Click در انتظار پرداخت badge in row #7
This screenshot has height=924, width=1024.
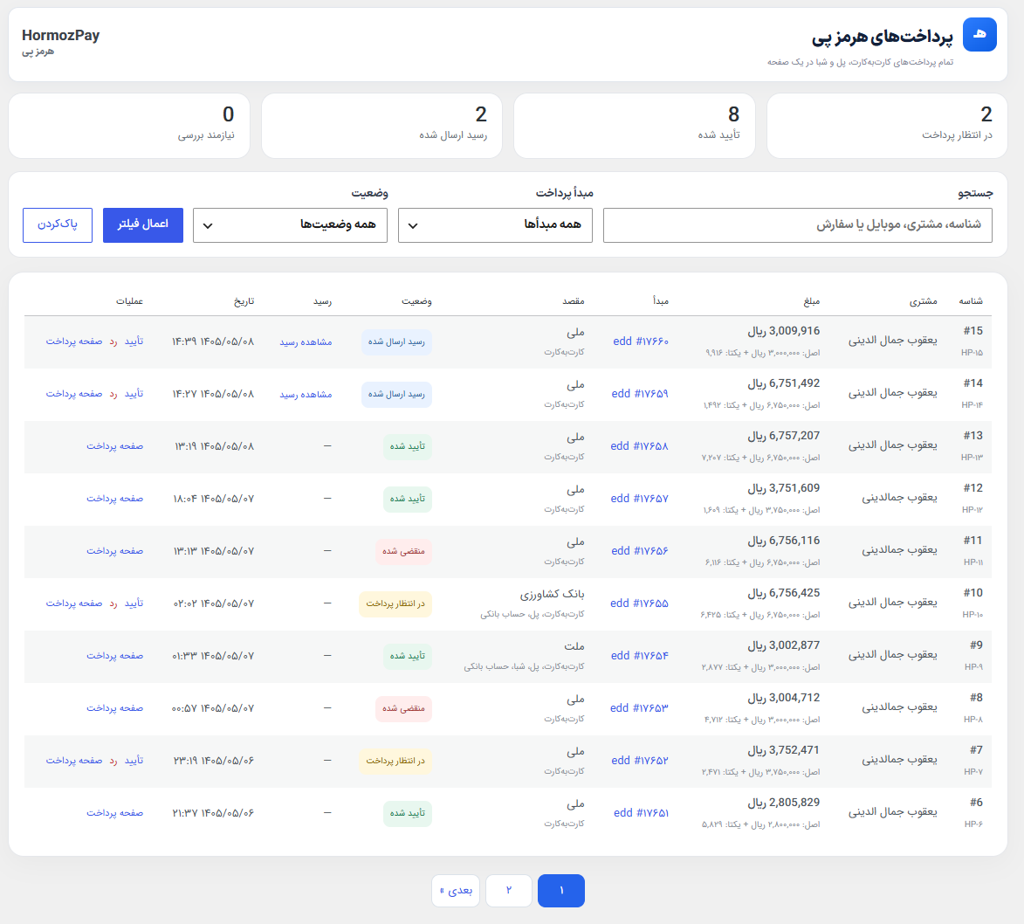pyautogui.click(x=395, y=761)
